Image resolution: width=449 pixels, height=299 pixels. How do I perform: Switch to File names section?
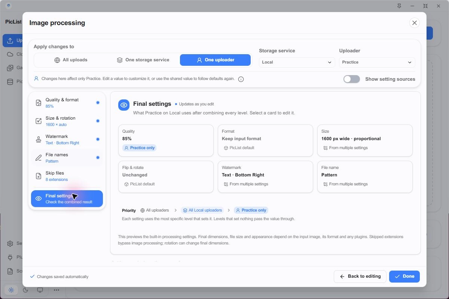[67, 158]
